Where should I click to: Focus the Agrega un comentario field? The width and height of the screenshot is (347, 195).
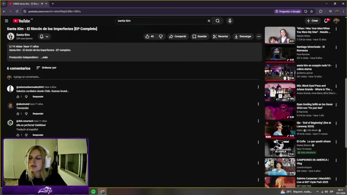[136, 77]
